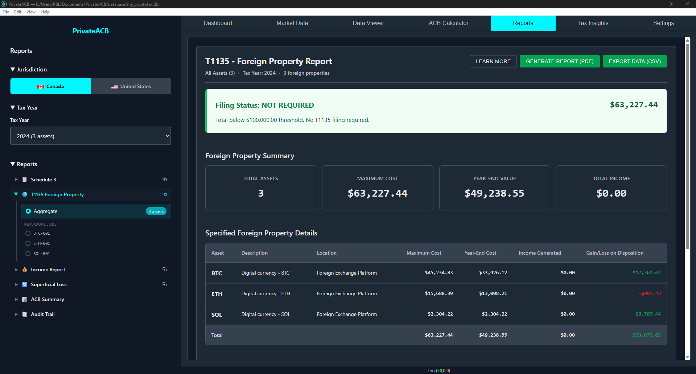Open the View menu
The width and height of the screenshot is (696, 374).
31,12
